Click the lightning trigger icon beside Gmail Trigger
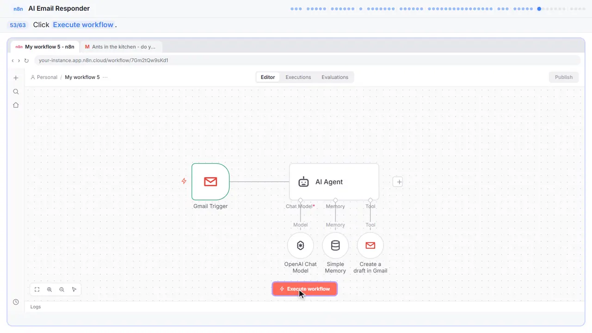This screenshot has width=592, height=333. (184, 181)
